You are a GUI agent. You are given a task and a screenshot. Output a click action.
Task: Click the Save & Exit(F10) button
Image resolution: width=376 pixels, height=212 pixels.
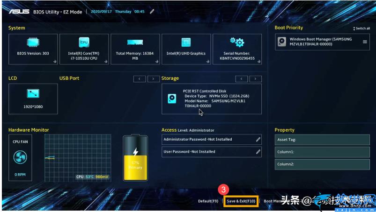(241, 201)
